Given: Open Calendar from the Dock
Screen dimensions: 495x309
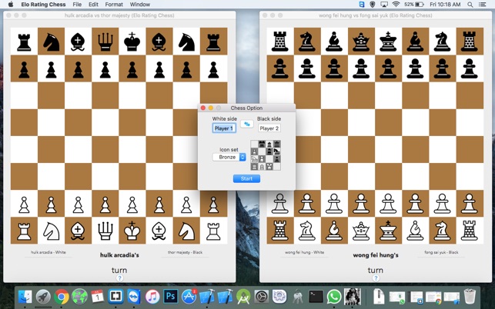Looking at the screenshot, I should [98, 297].
